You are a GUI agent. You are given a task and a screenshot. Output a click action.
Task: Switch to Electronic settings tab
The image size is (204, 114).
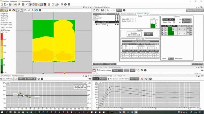click(x=143, y=14)
